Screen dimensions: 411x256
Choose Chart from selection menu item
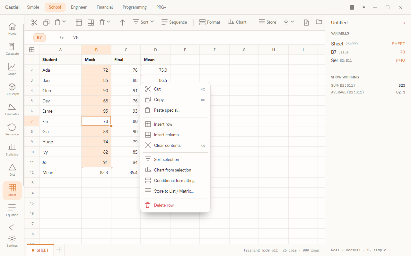tap(175, 170)
